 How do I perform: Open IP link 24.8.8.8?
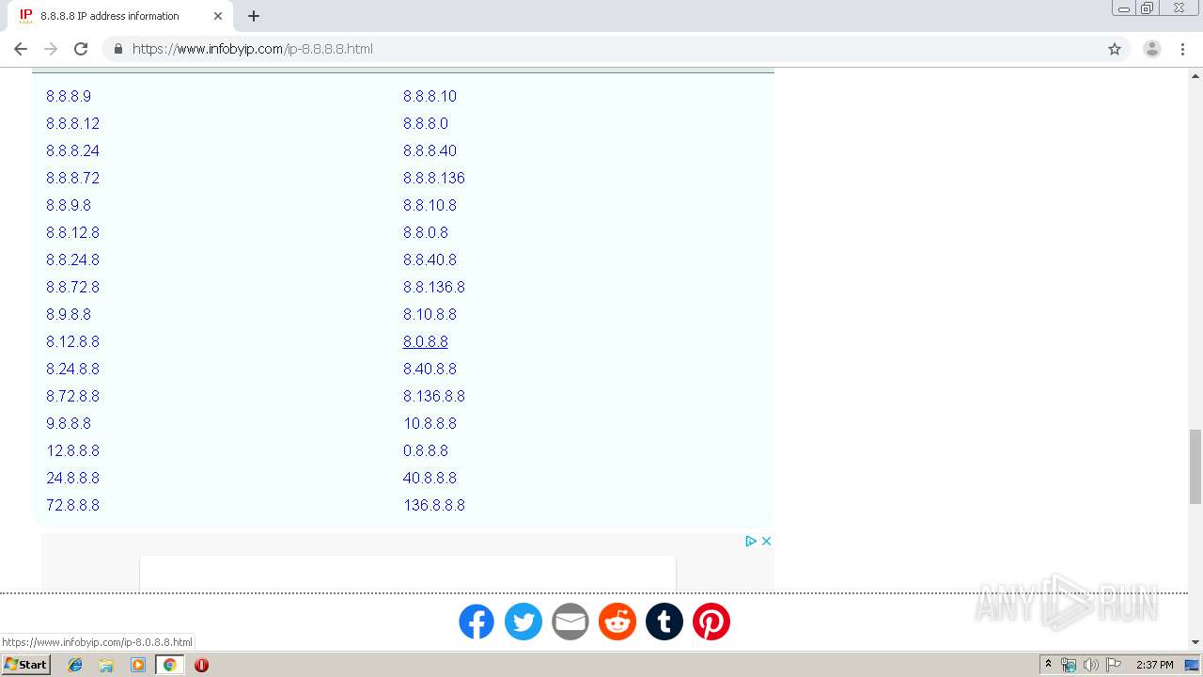coord(72,478)
